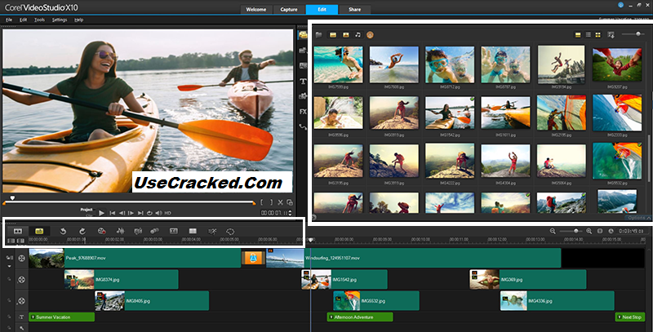The width and height of the screenshot is (653, 332).
Task: Switch to the Capture tab
Action: 289,10
